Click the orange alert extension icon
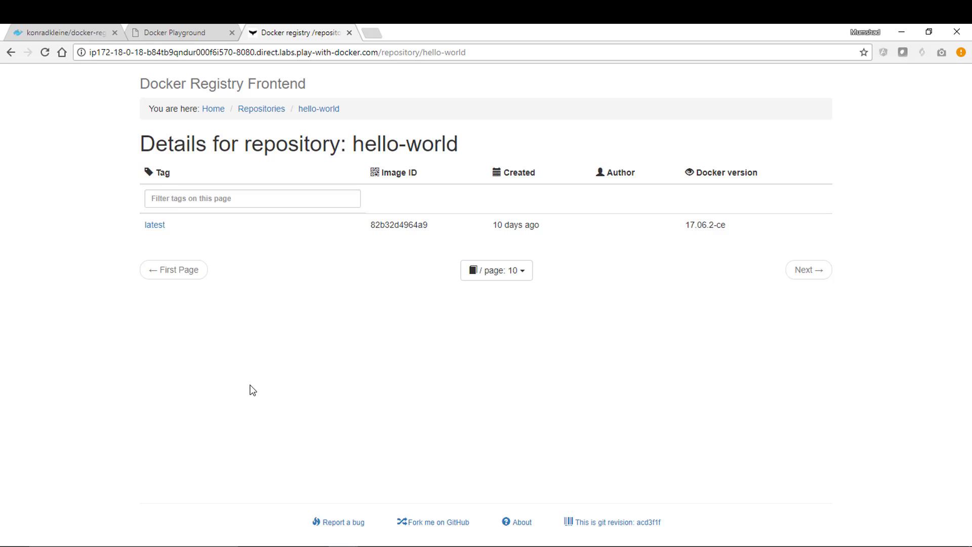Screen dimensions: 972x547 (x=960, y=52)
